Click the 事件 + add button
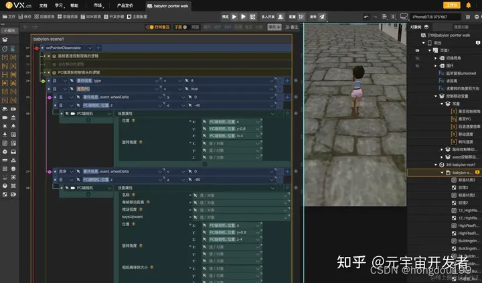This screenshot has height=283, width=482. pyautogui.click(x=274, y=27)
